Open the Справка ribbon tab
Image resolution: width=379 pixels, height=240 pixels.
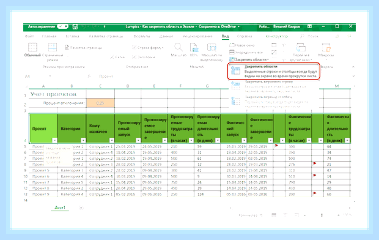[x=245, y=36]
